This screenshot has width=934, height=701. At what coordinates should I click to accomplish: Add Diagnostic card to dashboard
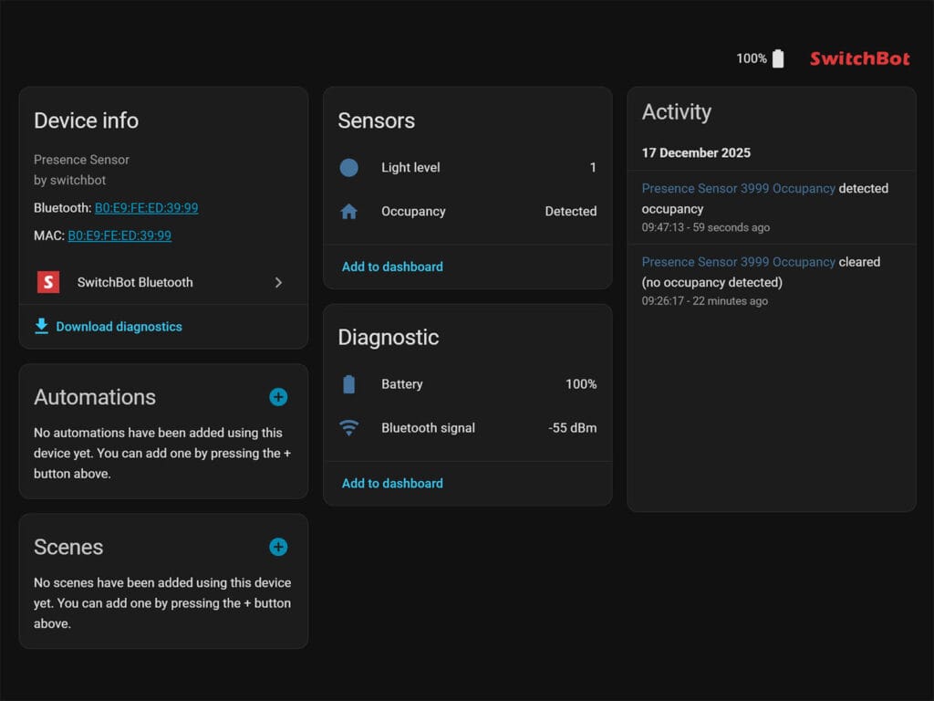click(x=392, y=483)
